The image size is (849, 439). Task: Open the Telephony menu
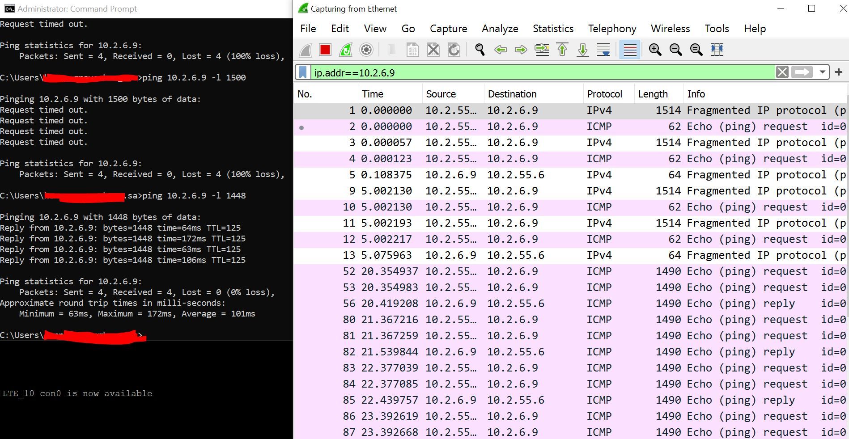pyautogui.click(x=611, y=28)
